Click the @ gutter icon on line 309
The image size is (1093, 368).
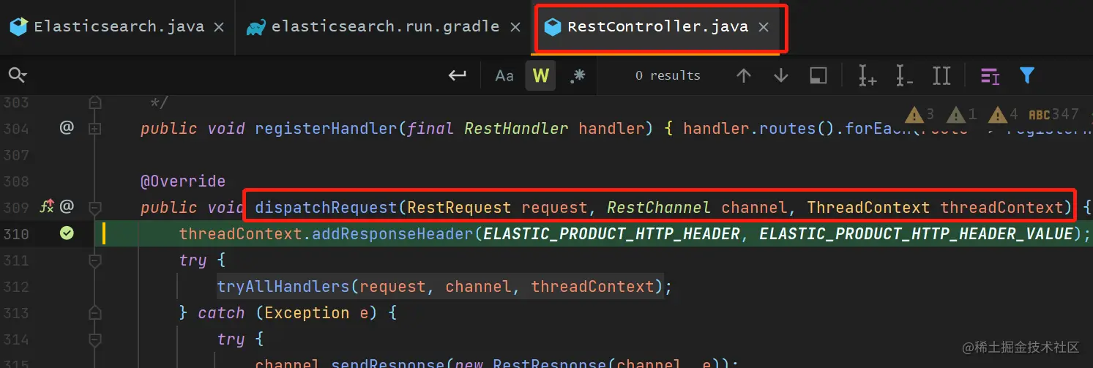[67, 207]
